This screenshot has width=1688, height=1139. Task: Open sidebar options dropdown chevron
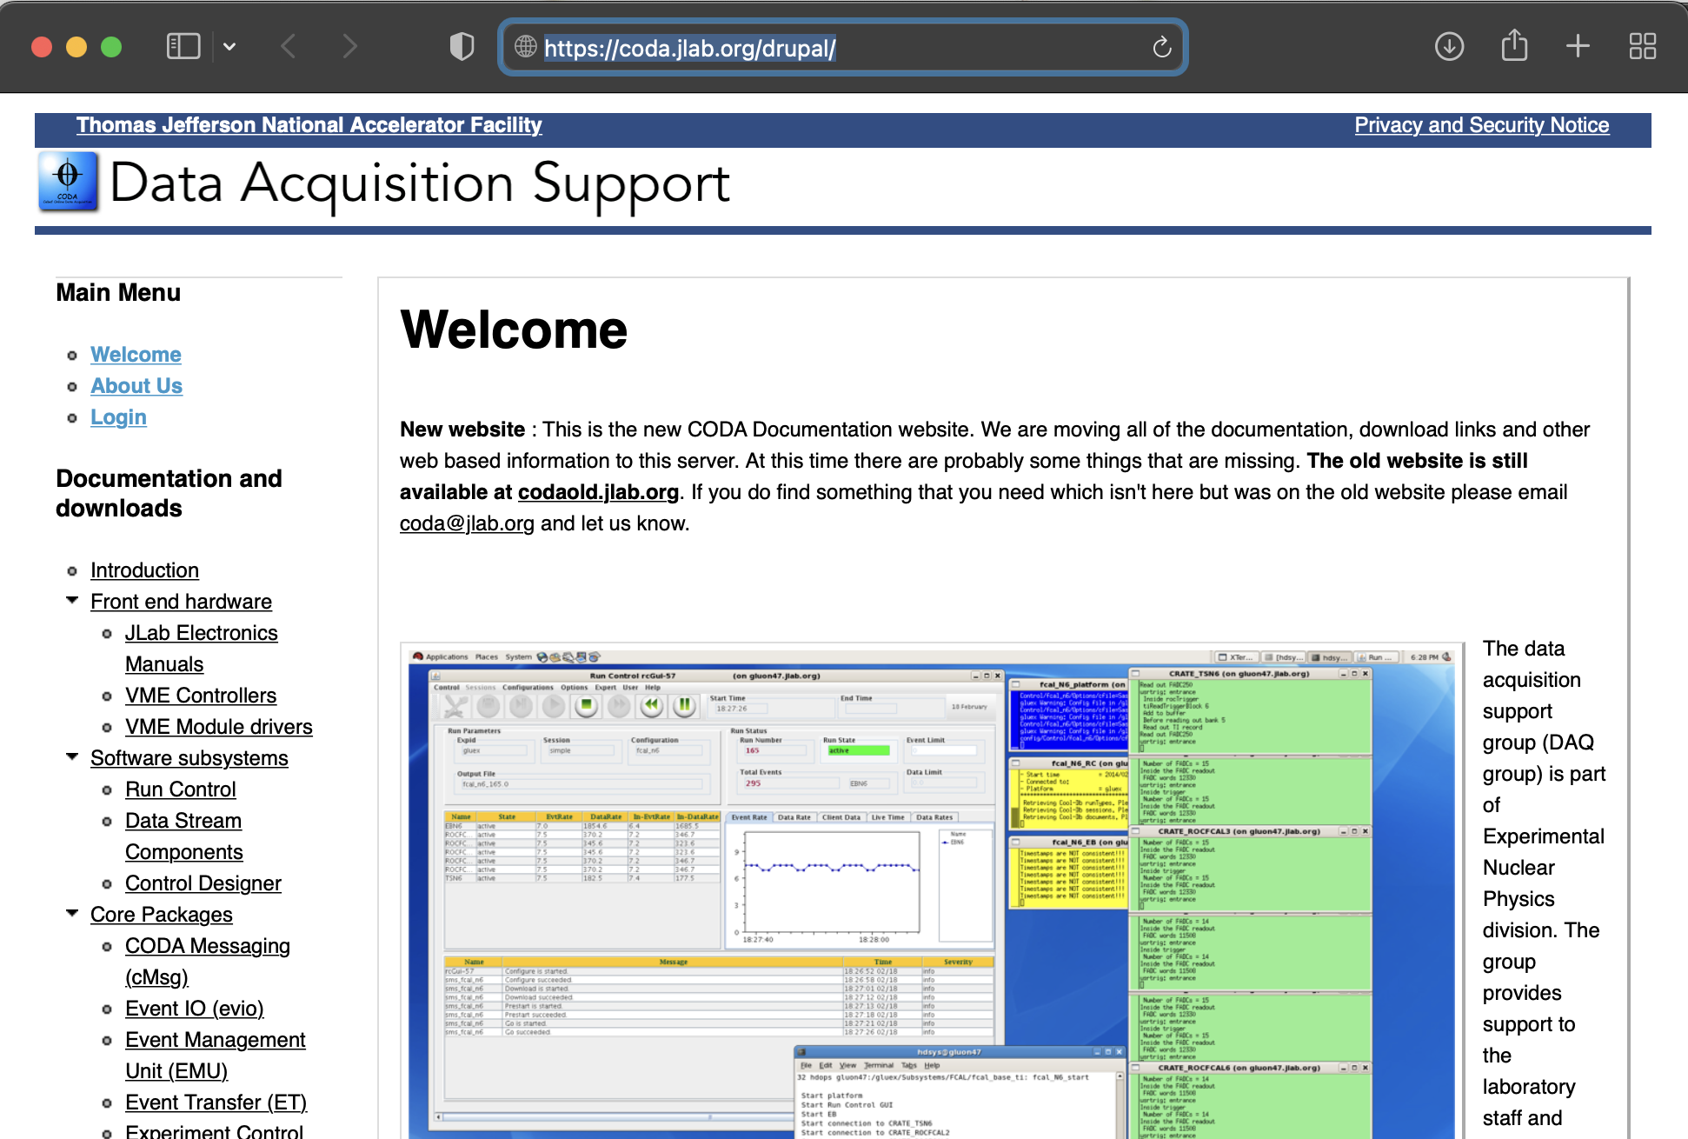(x=229, y=46)
